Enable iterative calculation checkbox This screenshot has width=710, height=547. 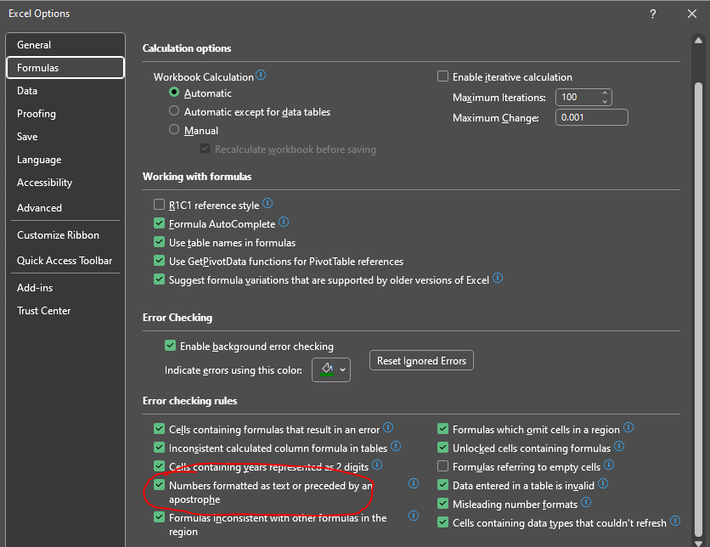click(x=442, y=76)
